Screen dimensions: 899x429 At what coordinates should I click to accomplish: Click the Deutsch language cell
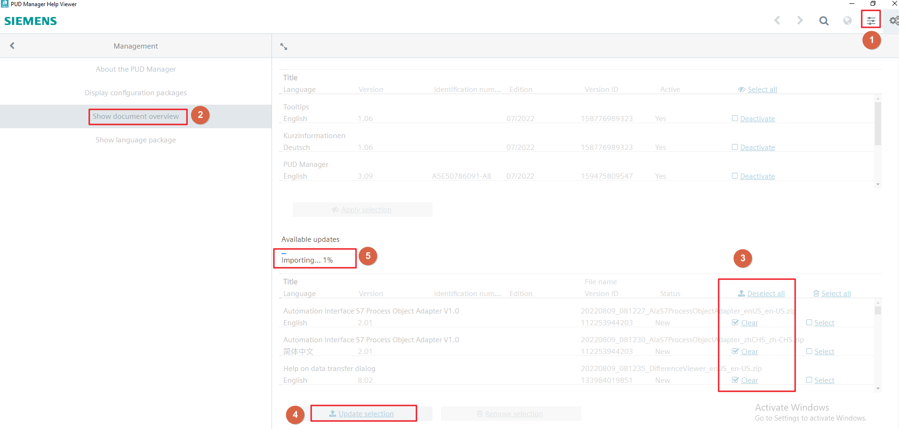point(297,148)
